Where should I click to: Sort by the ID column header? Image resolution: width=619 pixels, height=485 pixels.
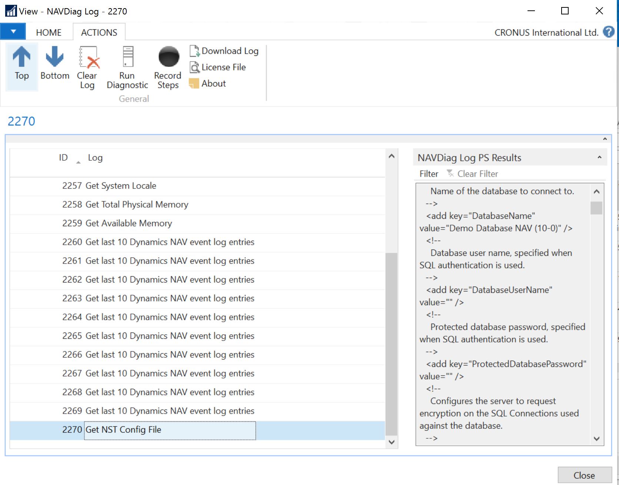tap(63, 158)
